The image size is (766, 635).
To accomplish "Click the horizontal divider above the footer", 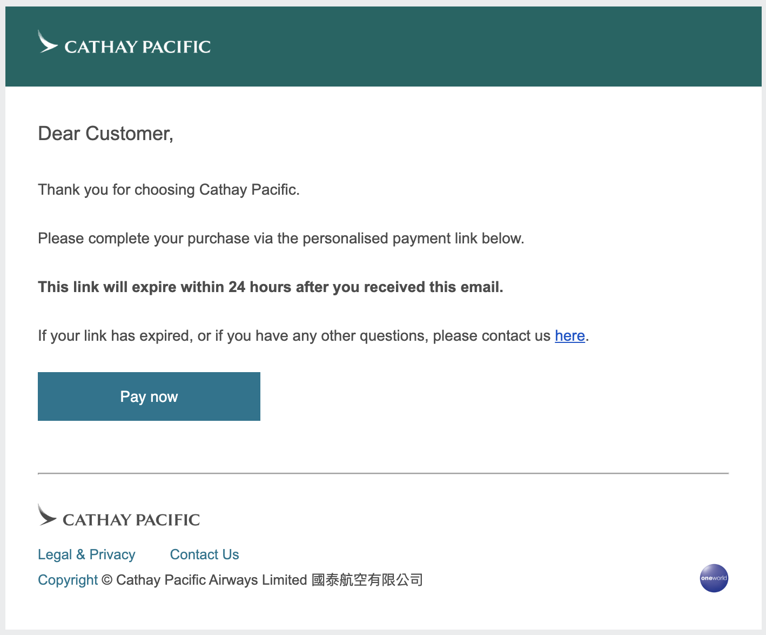I will 383,473.
